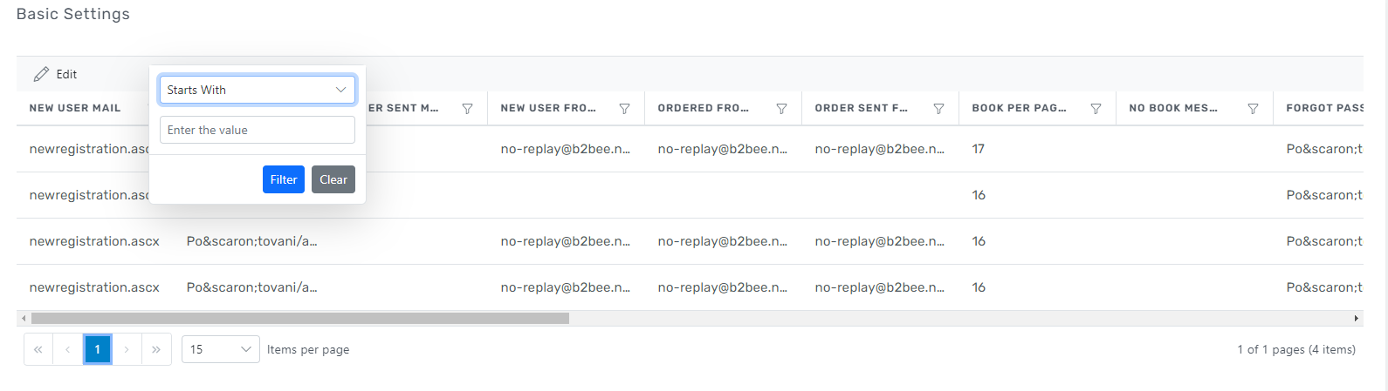
Task: Go to first page arrow
Action: [x=38, y=349]
